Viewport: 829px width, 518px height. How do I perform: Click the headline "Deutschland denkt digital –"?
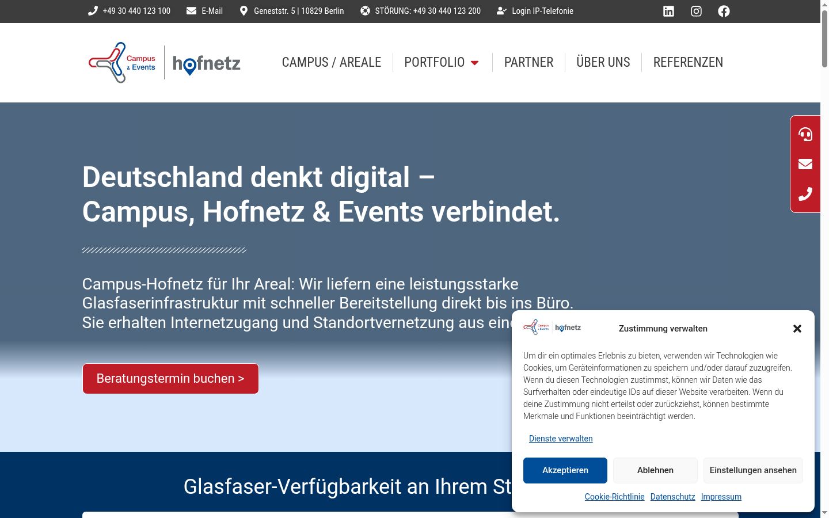coord(258,177)
